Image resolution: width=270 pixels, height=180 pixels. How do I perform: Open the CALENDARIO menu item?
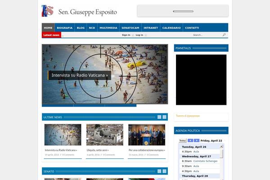[171, 27]
